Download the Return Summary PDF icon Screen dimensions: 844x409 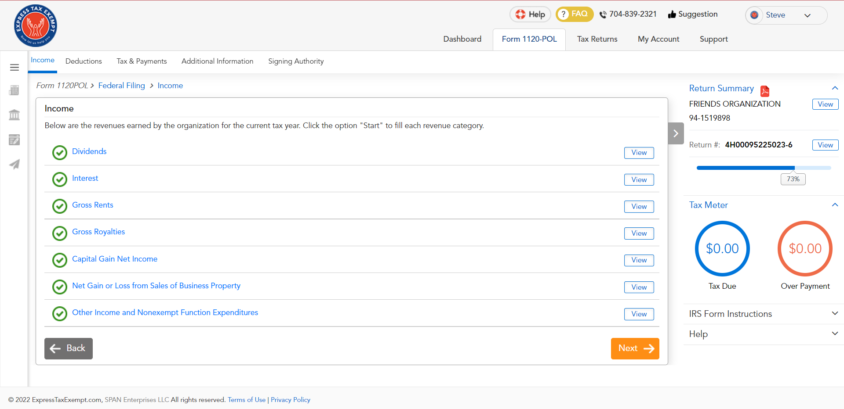tap(765, 90)
